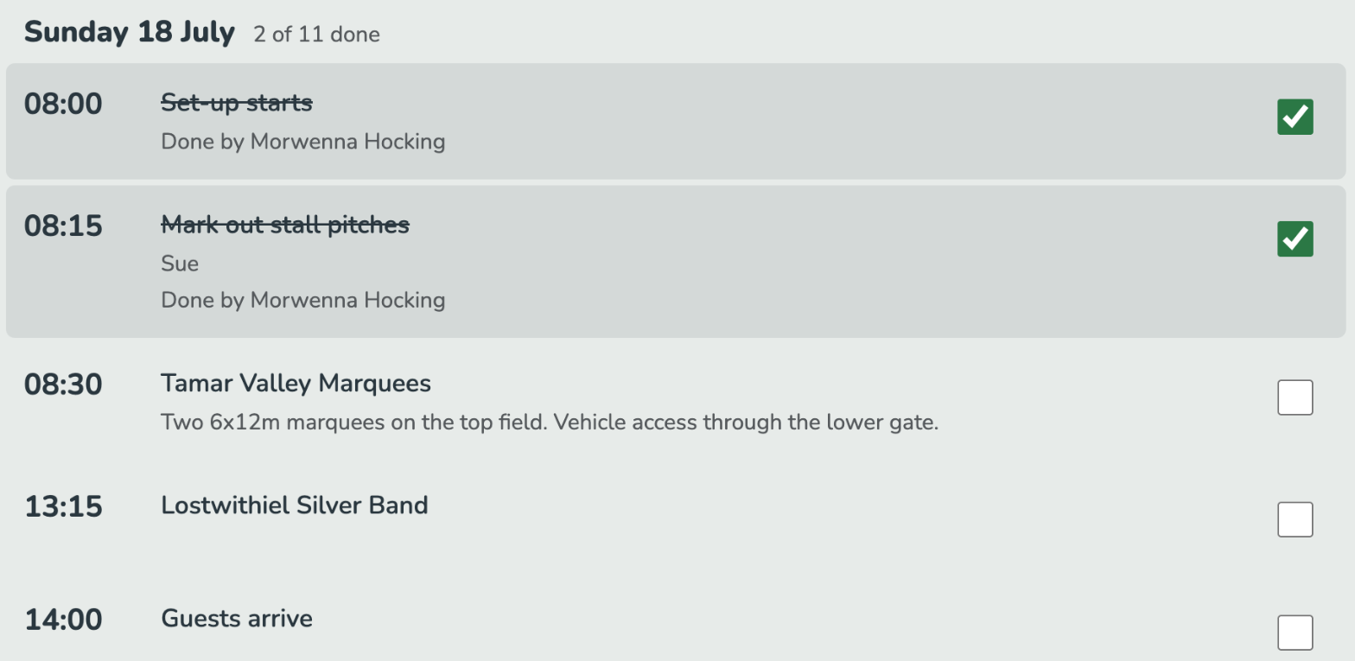Open the Tamar Valley Marquees entry
Image resolution: width=1355 pixels, height=661 pixels.
pyautogui.click(x=296, y=383)
